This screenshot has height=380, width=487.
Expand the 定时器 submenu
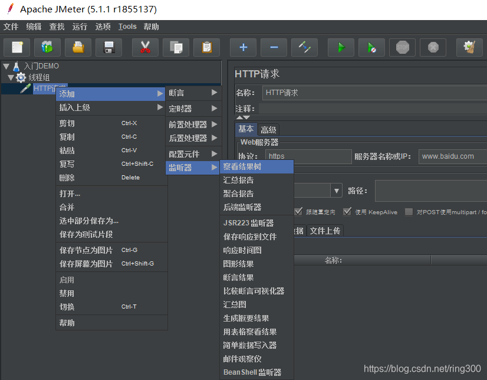click(x=193, y=109)
